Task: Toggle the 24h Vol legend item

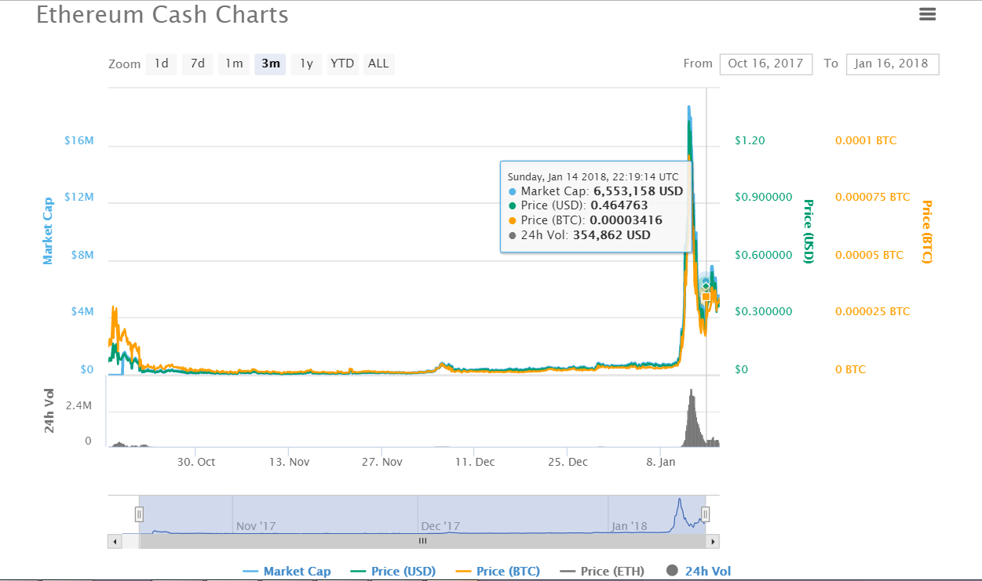Action: (699, 572)
